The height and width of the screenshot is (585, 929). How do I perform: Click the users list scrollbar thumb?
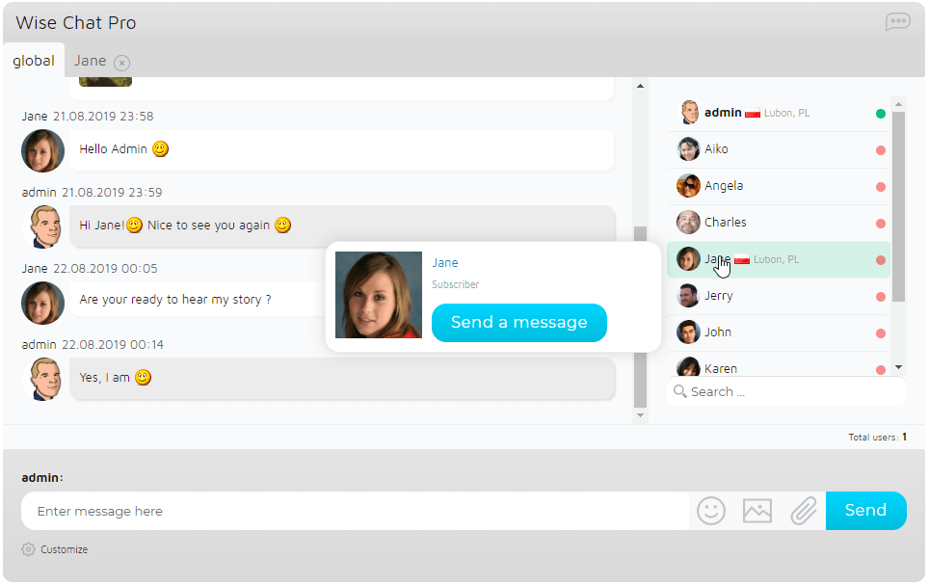898,206
